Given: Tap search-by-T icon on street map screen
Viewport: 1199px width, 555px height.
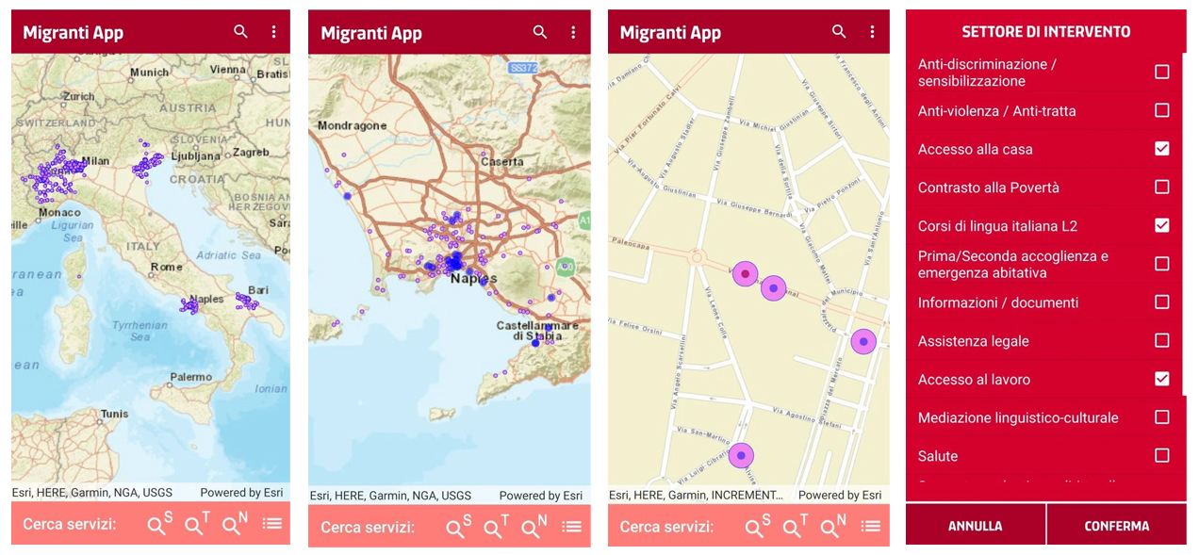Looking at the screenshot, I should click(x=795, y=527).
